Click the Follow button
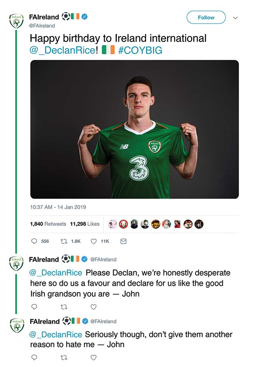Screen dimensions: 253x367 click(x=206, y=17)
